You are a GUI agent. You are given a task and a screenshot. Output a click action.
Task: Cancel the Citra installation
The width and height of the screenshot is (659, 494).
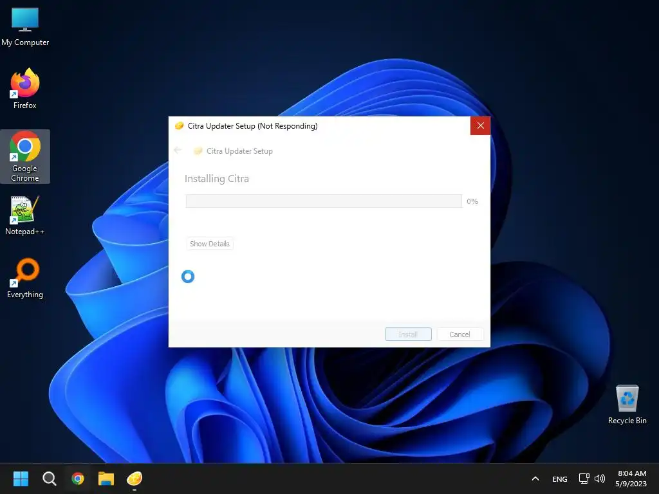point(459,334)
